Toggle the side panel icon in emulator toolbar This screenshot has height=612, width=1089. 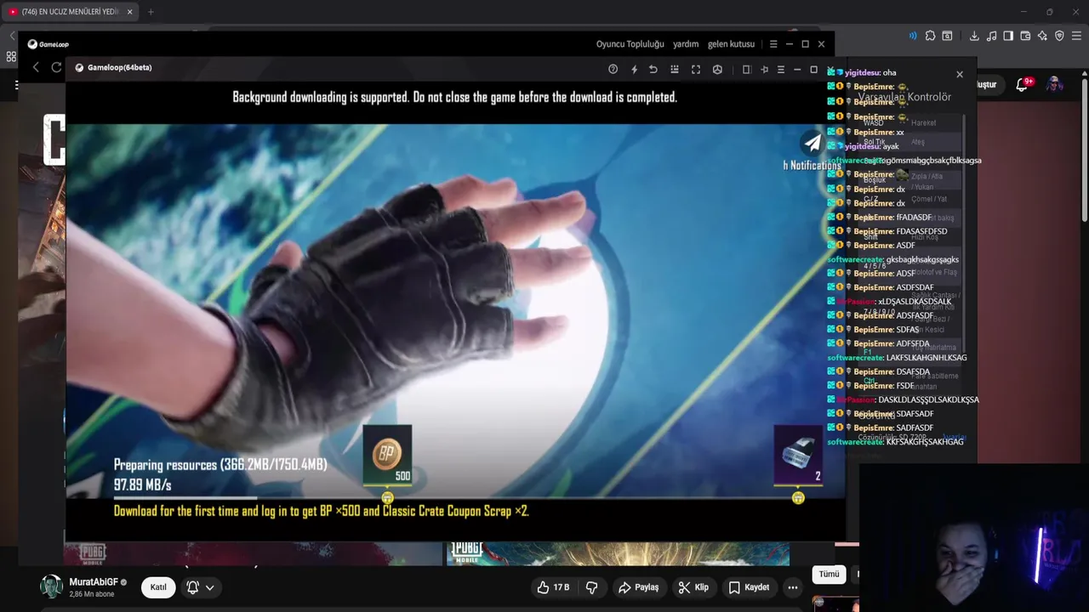[x=746, y=69]
